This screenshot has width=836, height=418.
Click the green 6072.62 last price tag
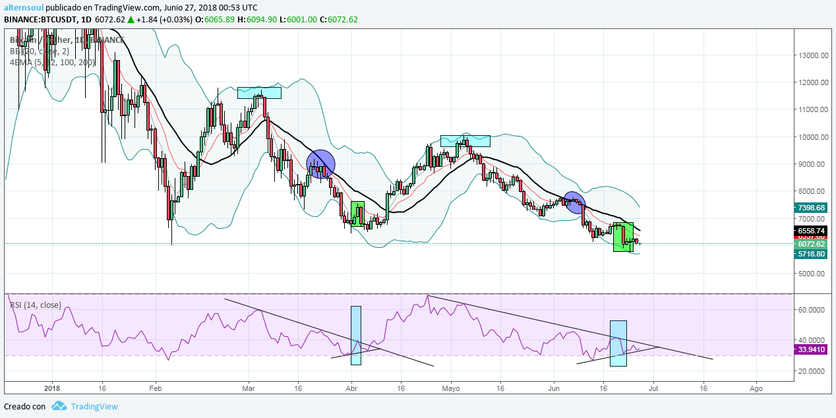coord(811,244)
